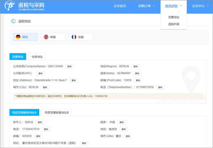213x148 pixels.
Task: Expand the 采购订单 dropdown menu
Action: point(146,6)
